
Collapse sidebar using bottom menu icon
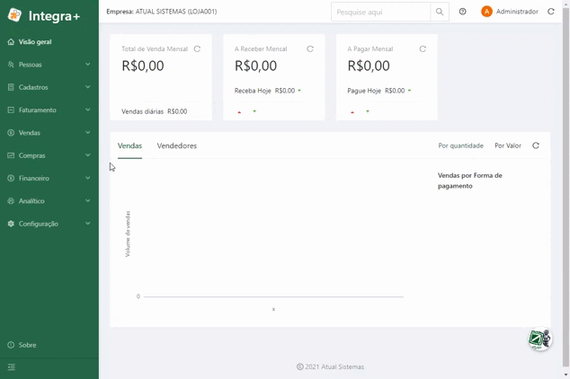pos(12,367)
